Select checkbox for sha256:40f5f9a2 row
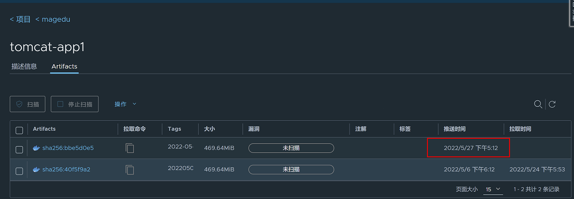The height and width of the screenshot is (199, 574). (19, 171)
